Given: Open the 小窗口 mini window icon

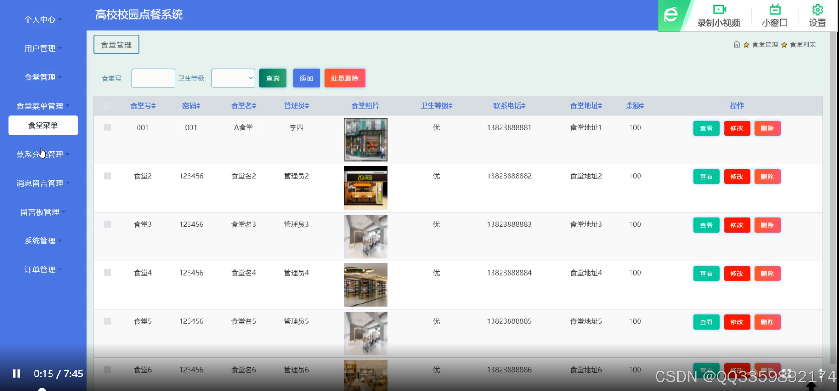Looking at the screenshot, I should click(x=775, y=9).
